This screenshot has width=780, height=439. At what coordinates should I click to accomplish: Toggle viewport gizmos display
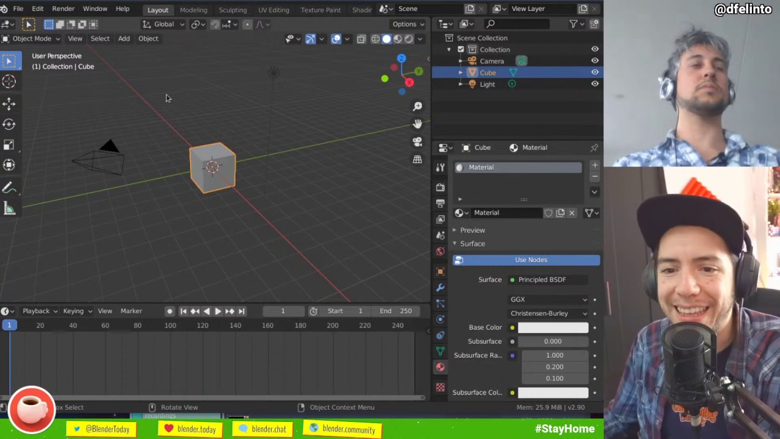pos(310,39)
